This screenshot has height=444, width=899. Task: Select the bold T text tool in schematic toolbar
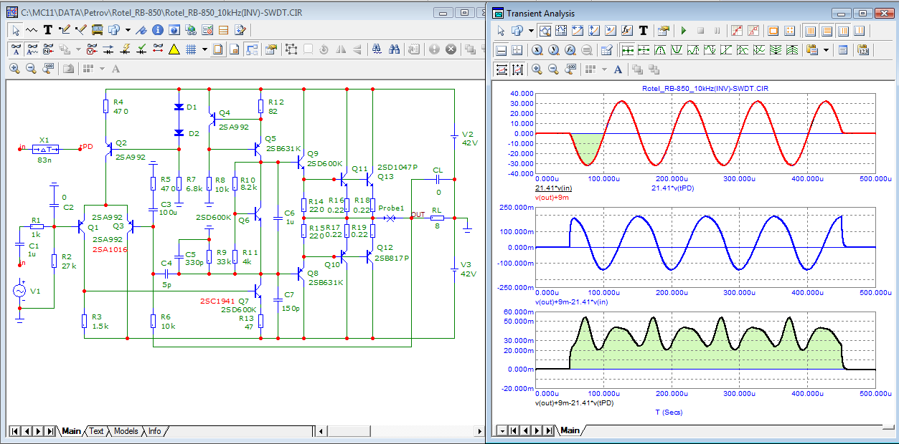click(x=47, y=29)
